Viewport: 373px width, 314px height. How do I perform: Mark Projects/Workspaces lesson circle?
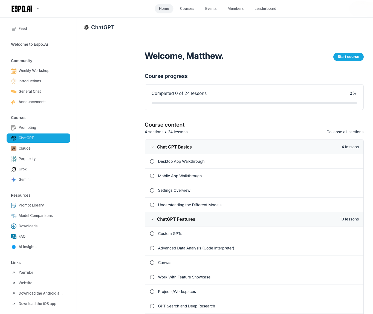152,292
